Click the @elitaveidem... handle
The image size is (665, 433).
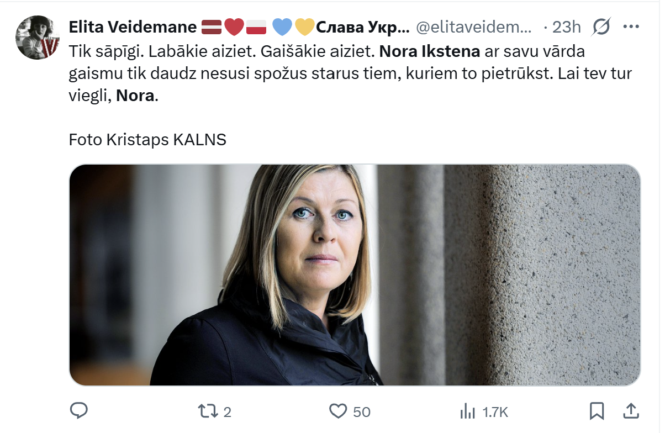click(473, 27)
